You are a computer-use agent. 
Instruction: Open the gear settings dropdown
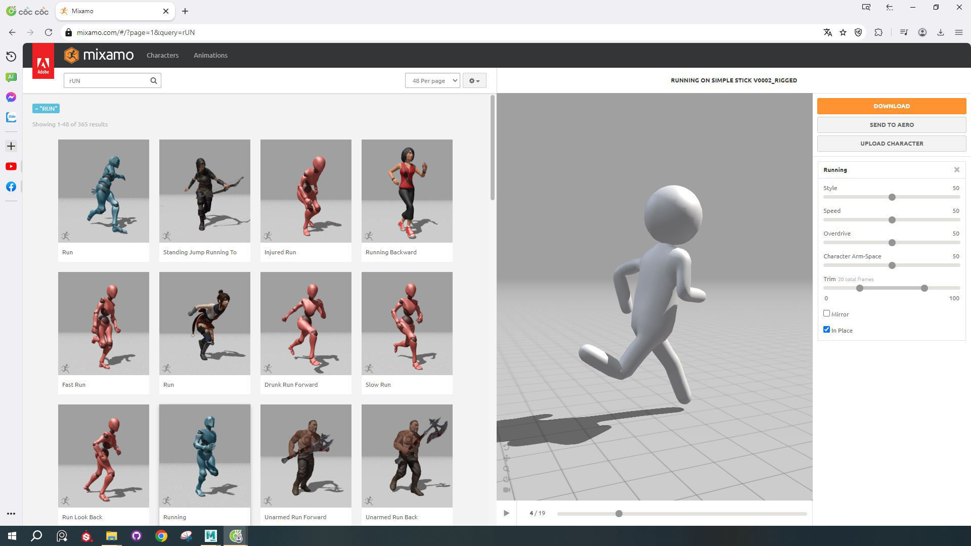pyautogui.click(x=474, y=80)
